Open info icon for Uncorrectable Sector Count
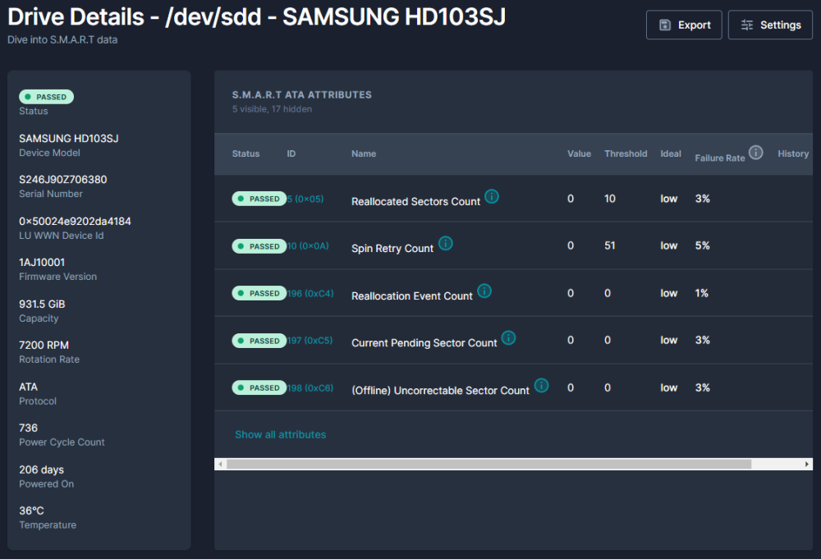 (541, 386)
